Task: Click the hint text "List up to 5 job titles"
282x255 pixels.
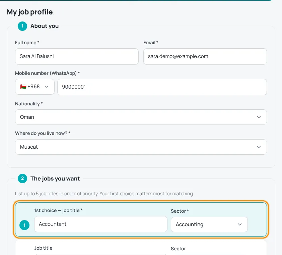Action: click(x=104, y=194)
